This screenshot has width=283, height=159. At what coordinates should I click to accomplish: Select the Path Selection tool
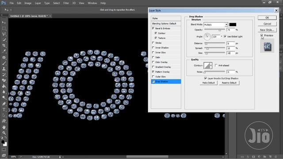coord(4,115)
